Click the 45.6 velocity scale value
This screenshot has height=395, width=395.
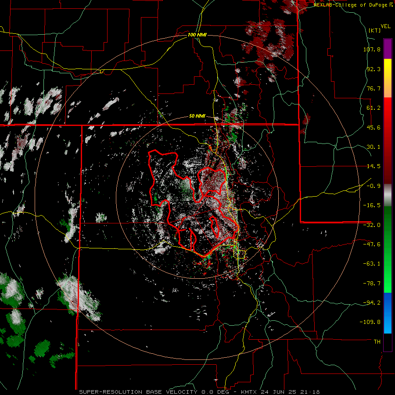[373, 127]
